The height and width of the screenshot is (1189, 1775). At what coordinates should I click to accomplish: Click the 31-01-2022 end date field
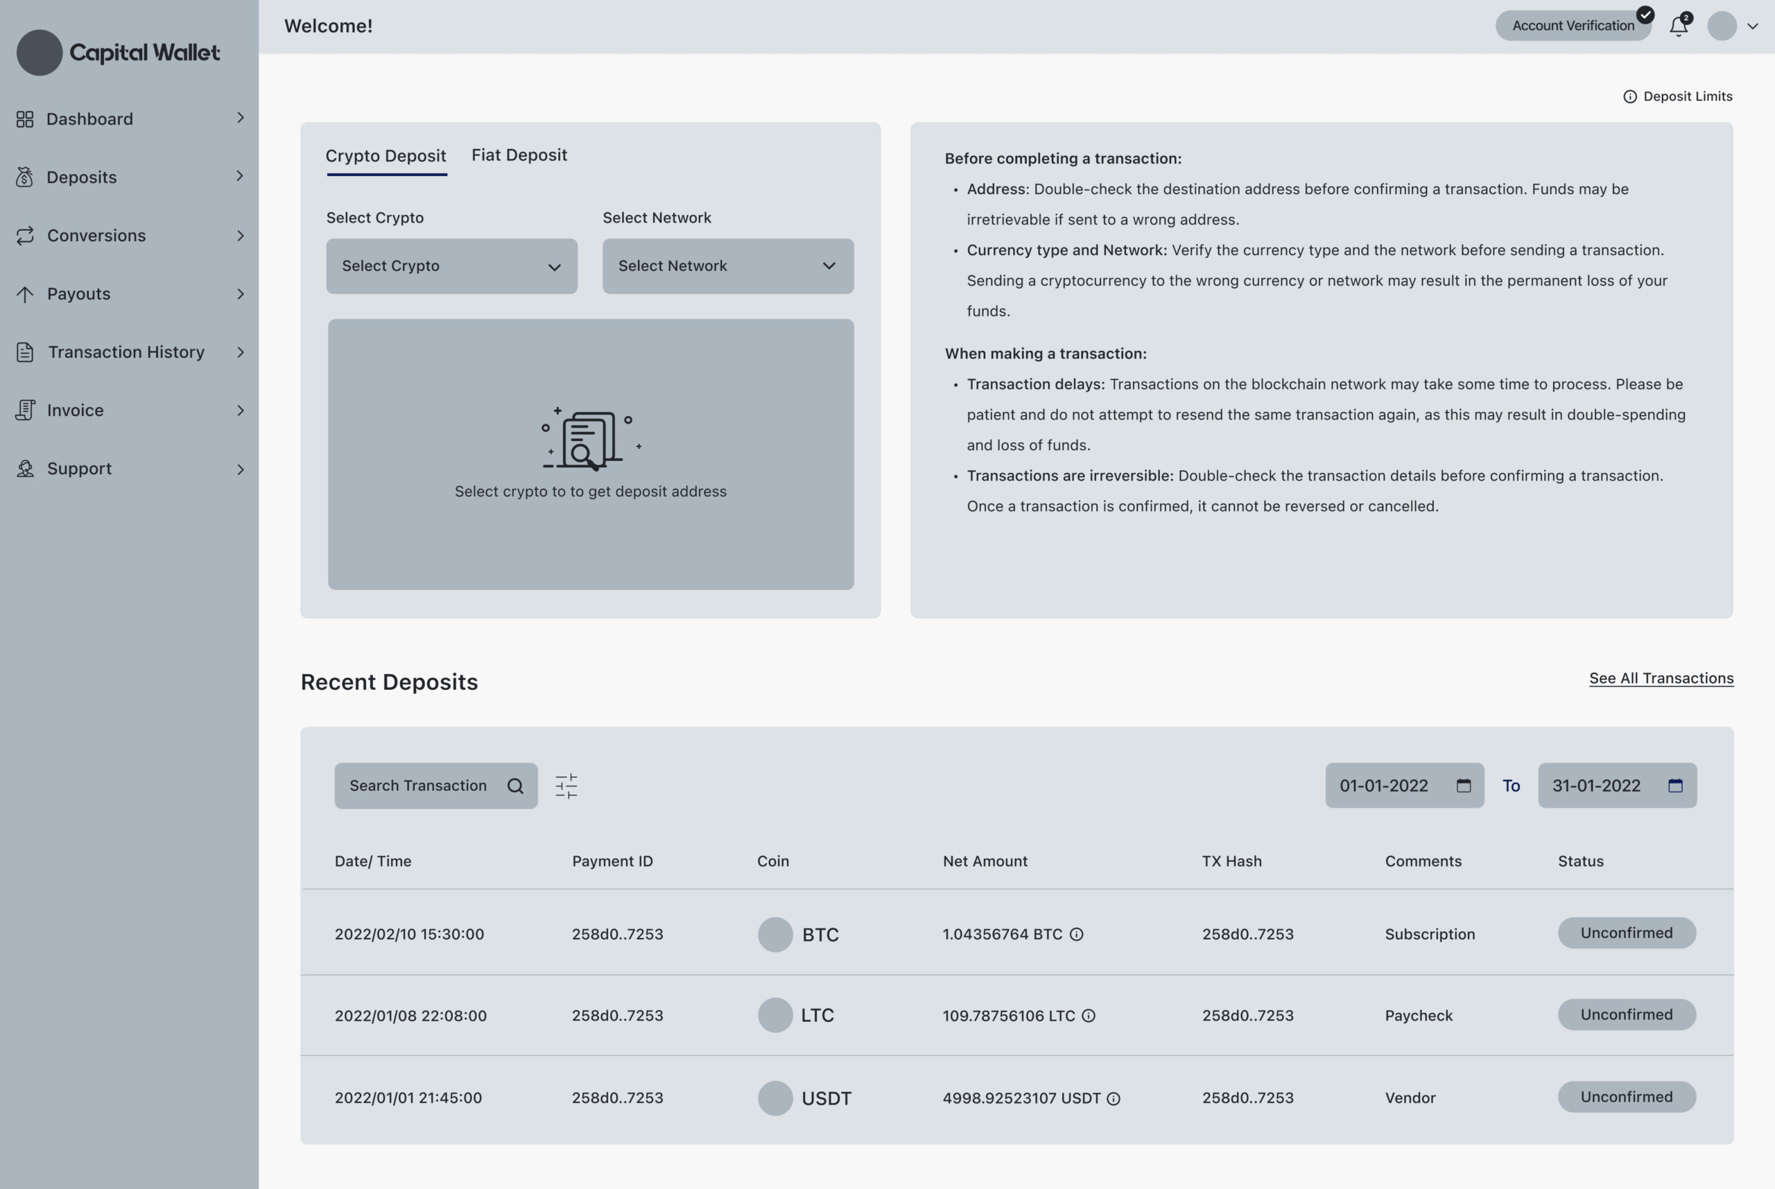[x=1618, y=786]
